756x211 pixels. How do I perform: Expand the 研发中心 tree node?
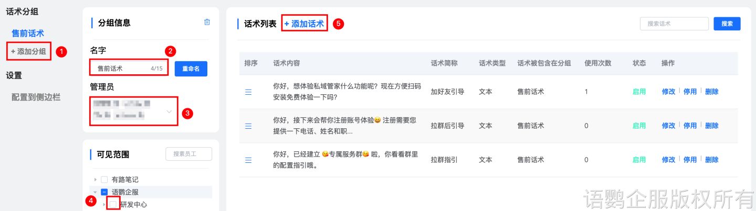tap(104, 204)
